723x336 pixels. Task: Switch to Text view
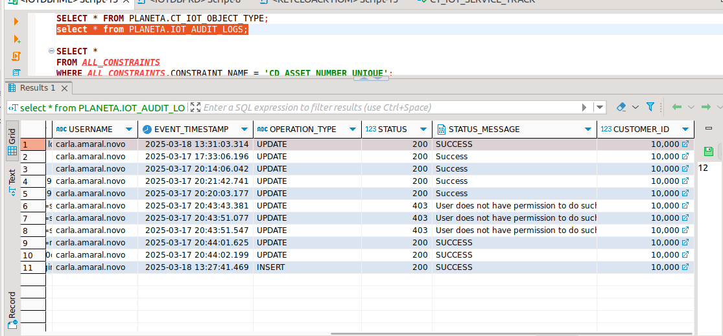tap(12, 183)
